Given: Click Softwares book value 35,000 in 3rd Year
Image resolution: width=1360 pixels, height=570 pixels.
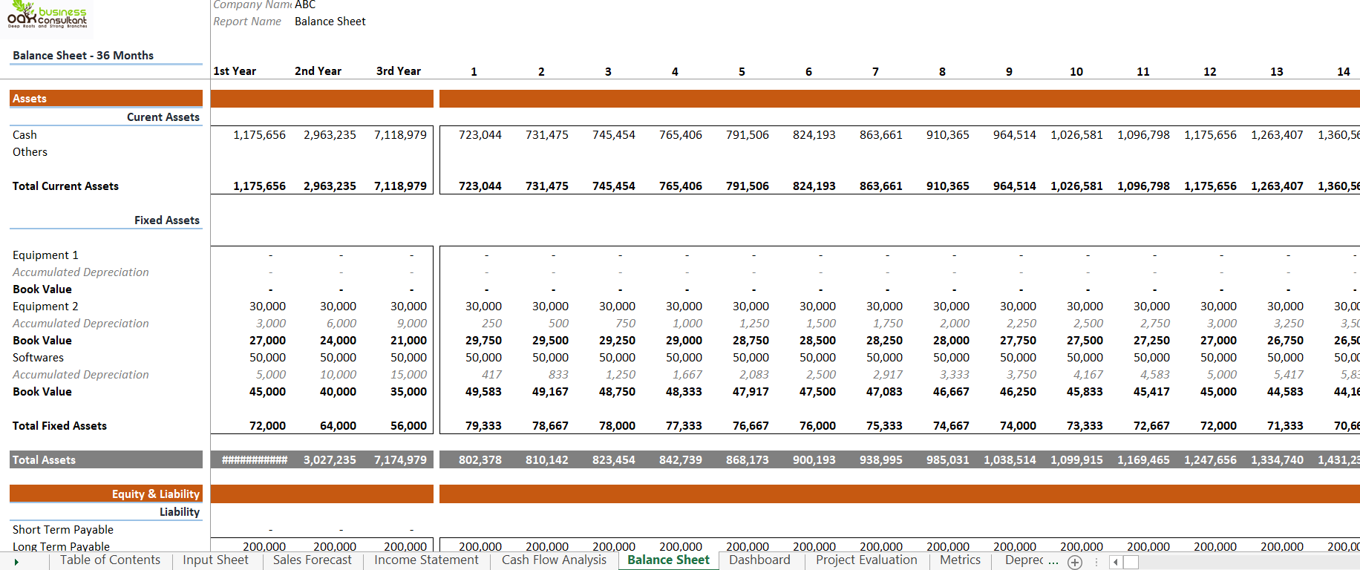Looking at the screenshot, I should tap(408, 392).
